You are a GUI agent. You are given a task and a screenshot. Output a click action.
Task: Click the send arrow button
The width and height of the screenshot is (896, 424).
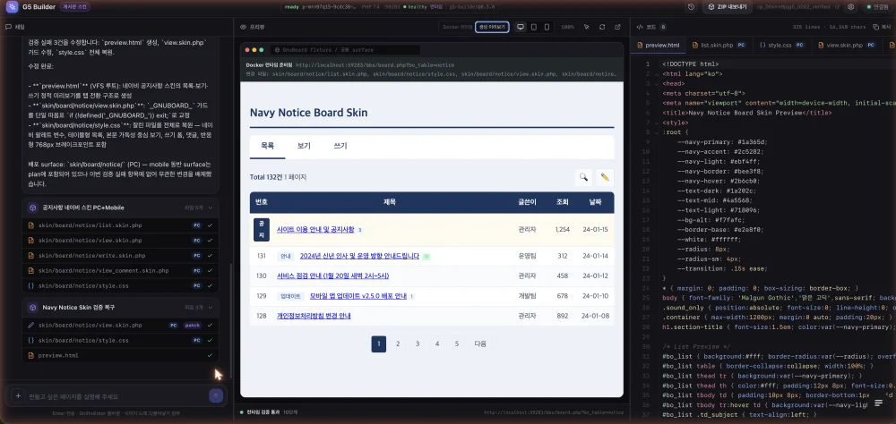point(216,395)
